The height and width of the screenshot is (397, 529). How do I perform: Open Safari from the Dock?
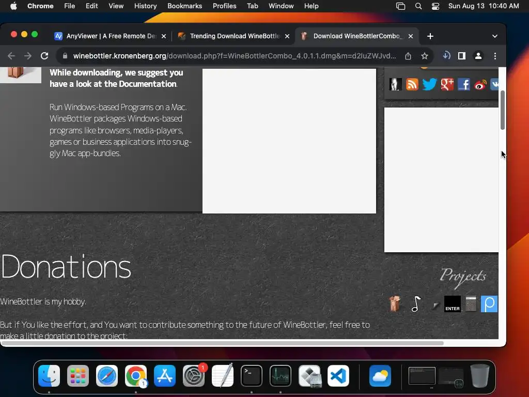tap(107, 375)
